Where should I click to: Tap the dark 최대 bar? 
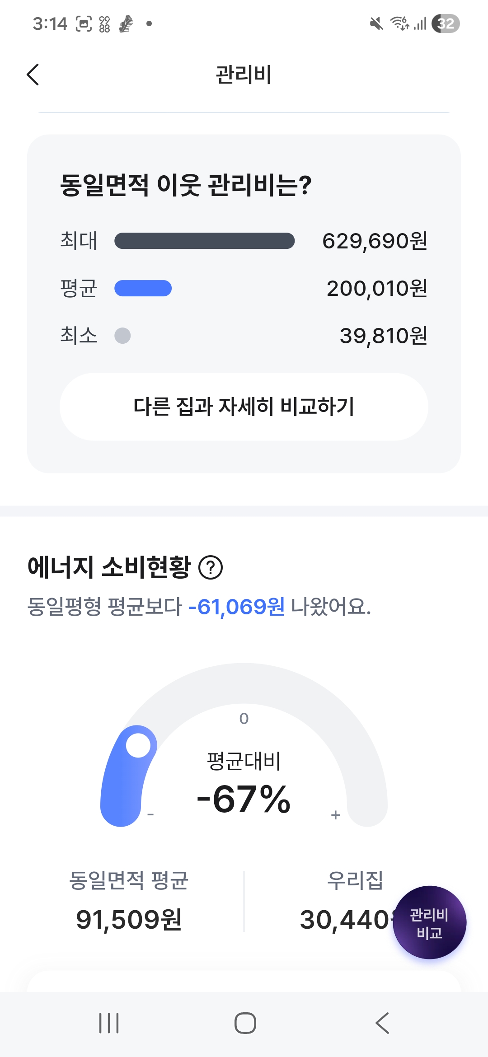204,241
